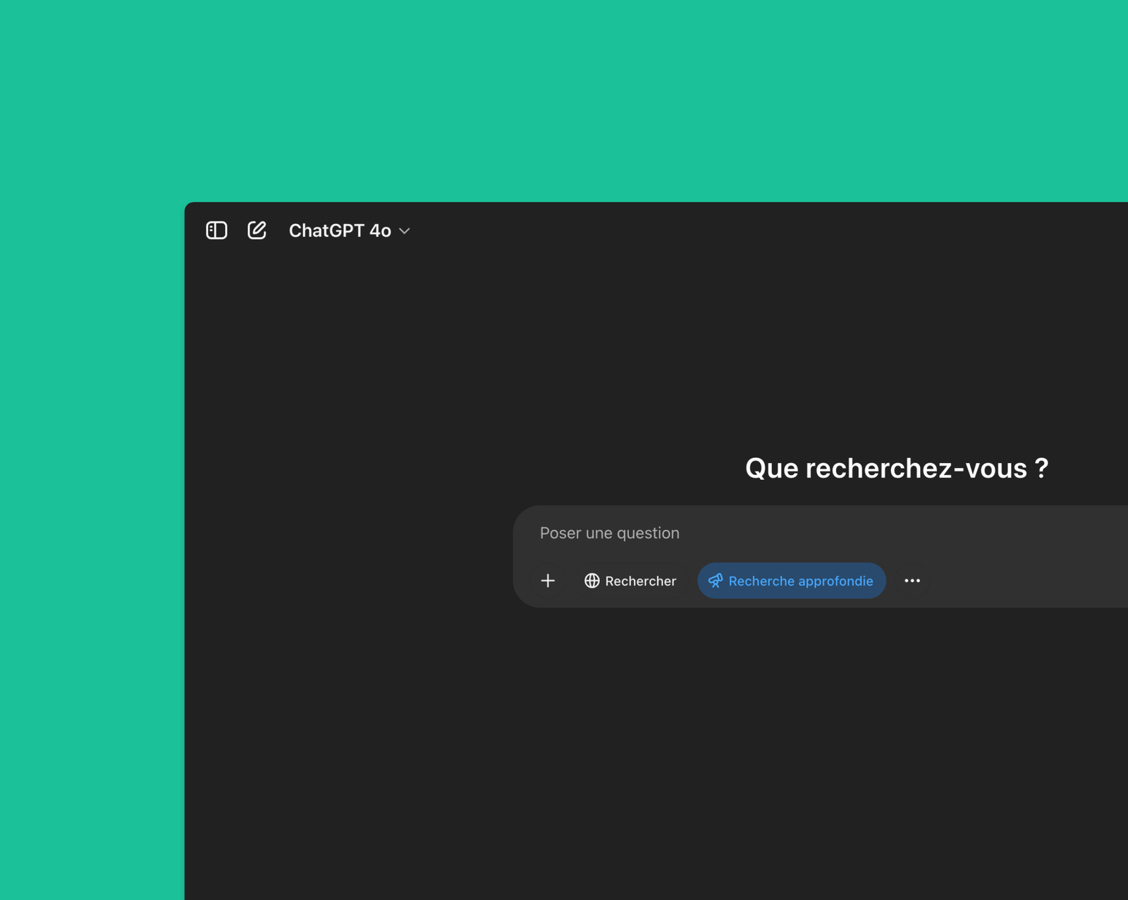Select the sidebar collapse icon top left
The image size is (1128, 900).
pos(216,230)
